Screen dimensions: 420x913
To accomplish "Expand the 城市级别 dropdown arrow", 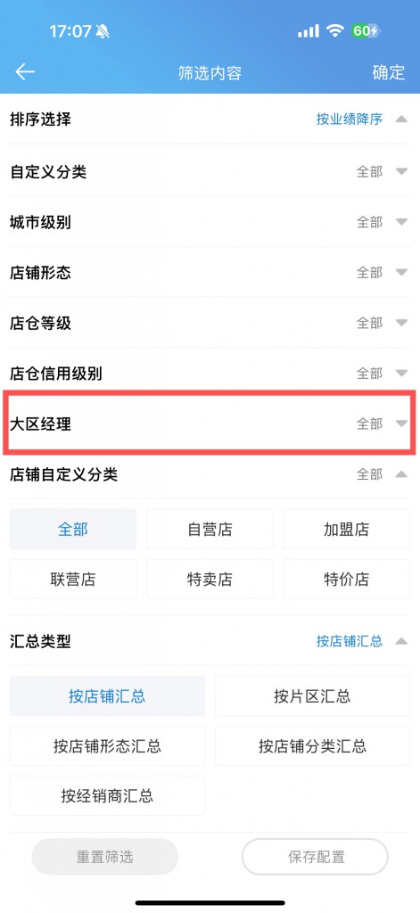I will point(400,222).
